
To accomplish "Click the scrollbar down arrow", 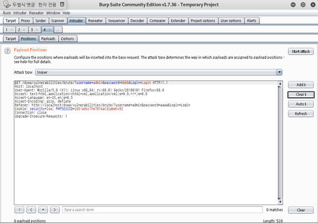I will click(x=280, y=202).
